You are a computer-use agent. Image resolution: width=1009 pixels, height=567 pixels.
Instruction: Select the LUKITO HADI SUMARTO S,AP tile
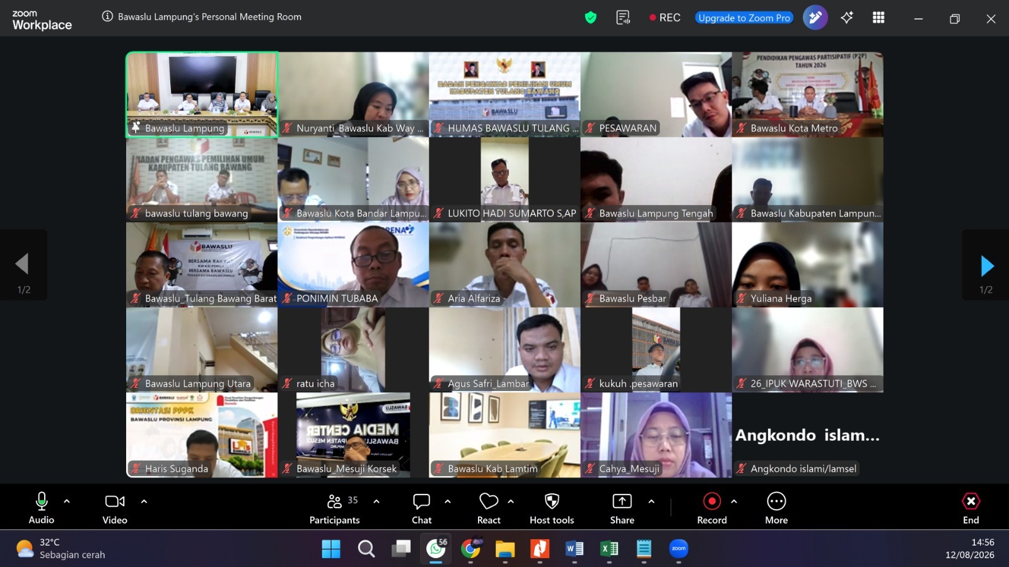click(504, 180)
